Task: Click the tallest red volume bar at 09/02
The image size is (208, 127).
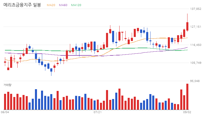Action: tap(187, 97)
